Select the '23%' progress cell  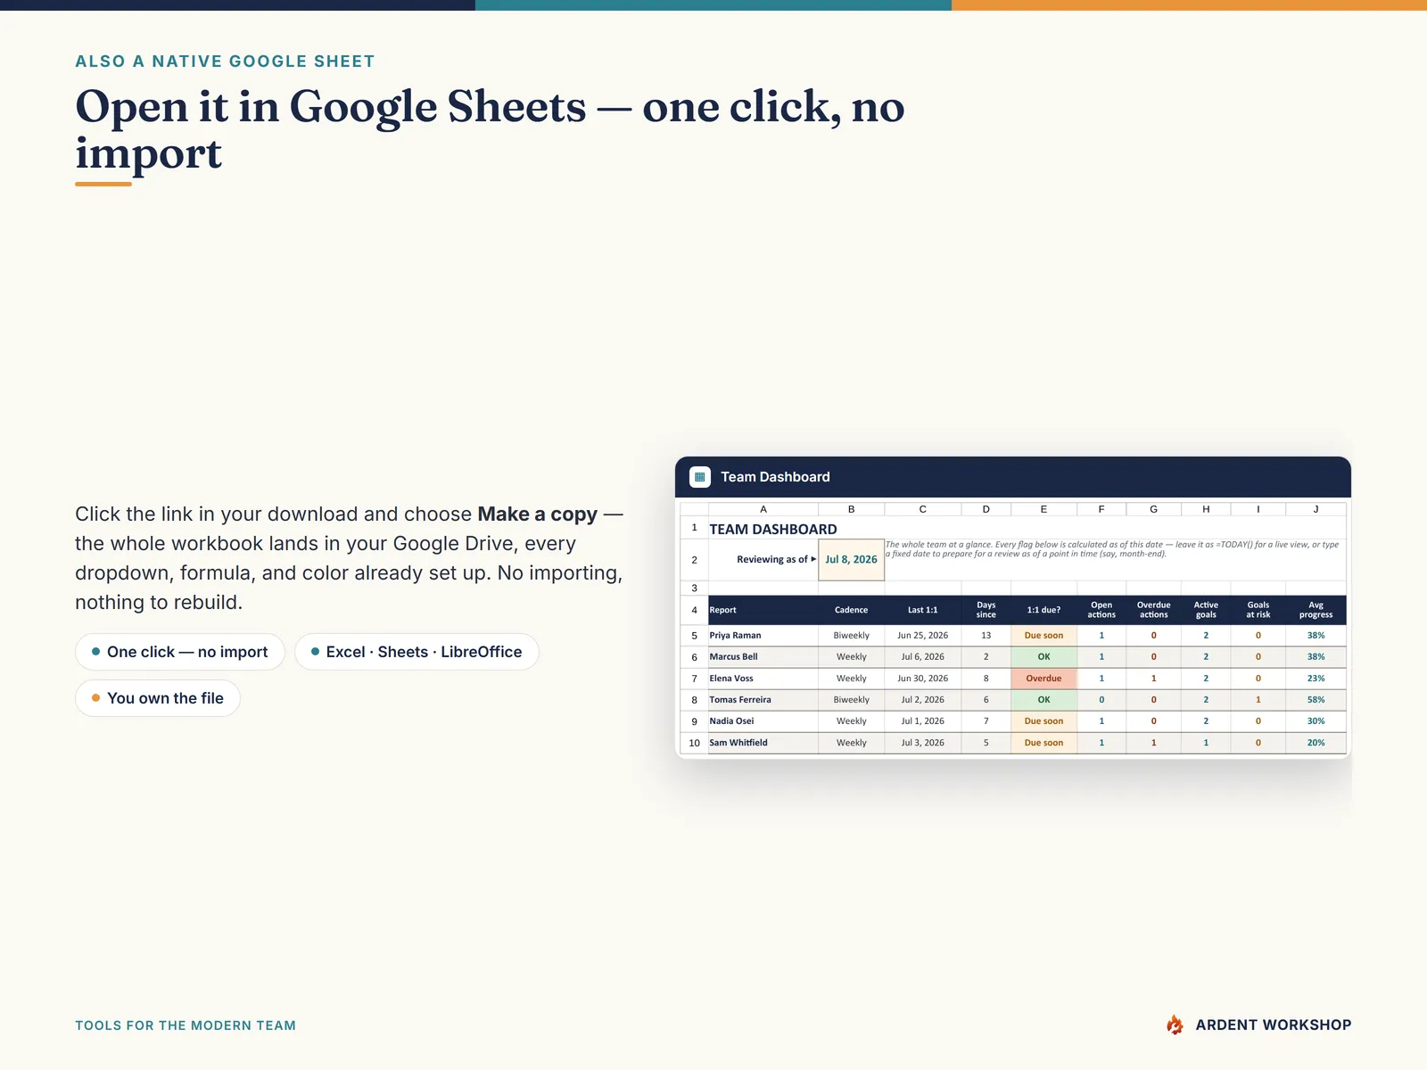tap(1316, 679)
